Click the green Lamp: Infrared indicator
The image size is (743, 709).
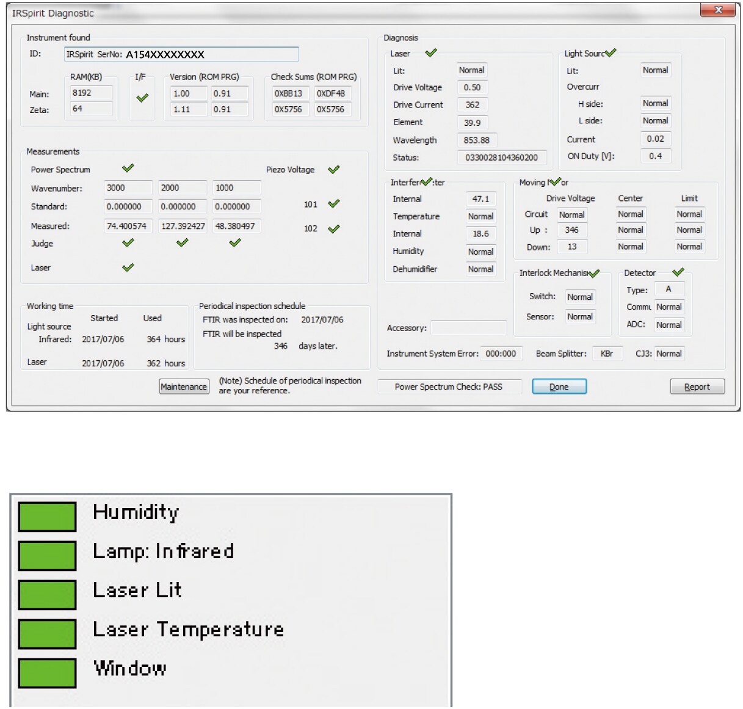(x=48, y=556)
